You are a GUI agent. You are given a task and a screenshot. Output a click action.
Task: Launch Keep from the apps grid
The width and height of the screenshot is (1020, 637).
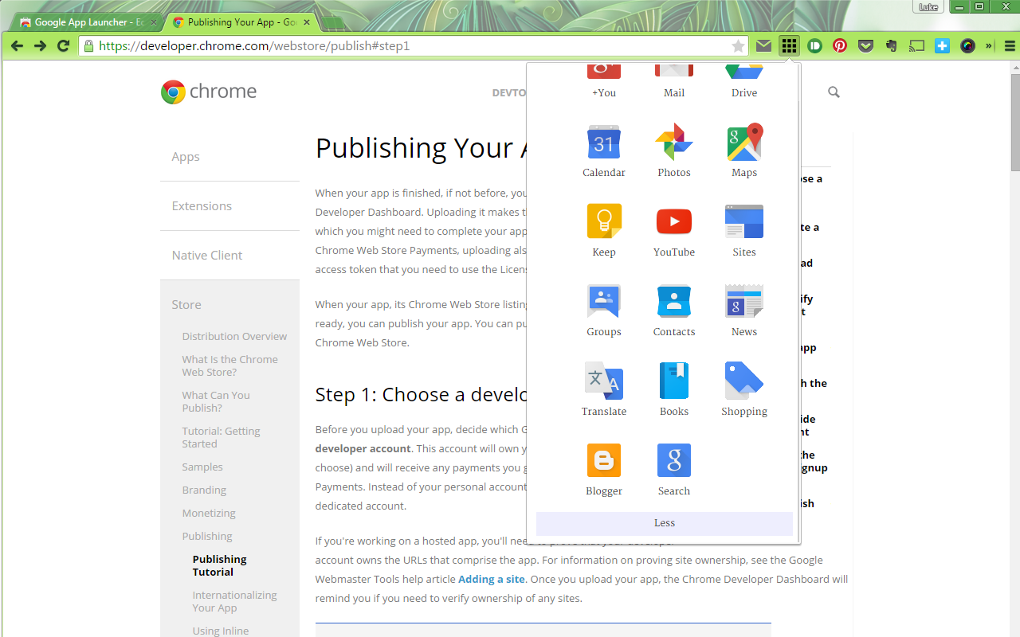coord(604,231)
